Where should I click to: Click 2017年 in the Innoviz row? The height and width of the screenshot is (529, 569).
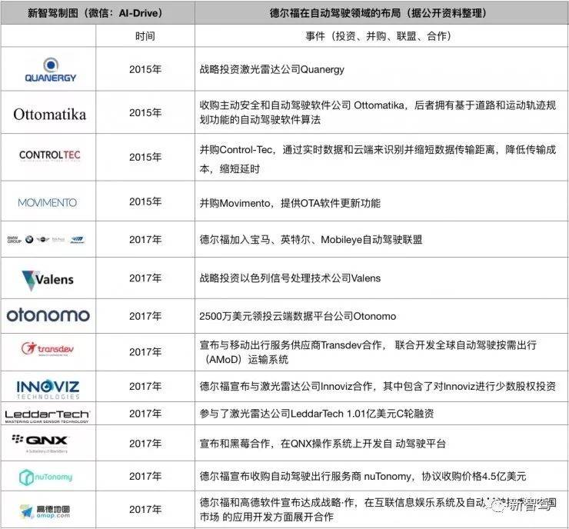coord(145,387)
